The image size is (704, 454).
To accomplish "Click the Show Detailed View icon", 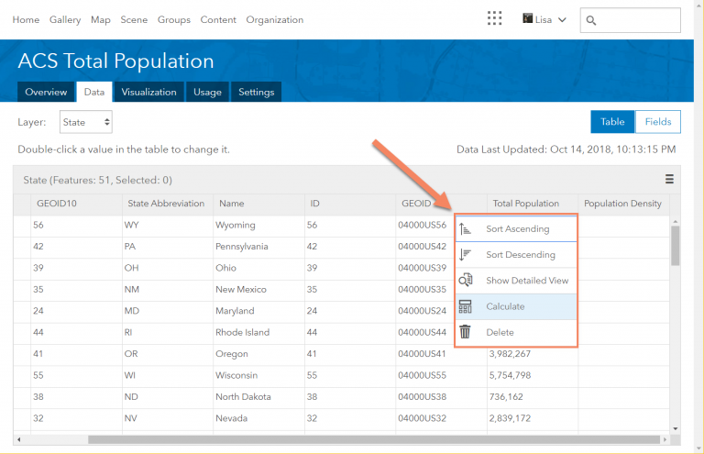I will (x=465, y=281).
